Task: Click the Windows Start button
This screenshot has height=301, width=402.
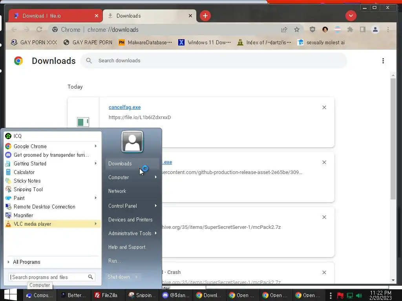Action: coord(11,295)
